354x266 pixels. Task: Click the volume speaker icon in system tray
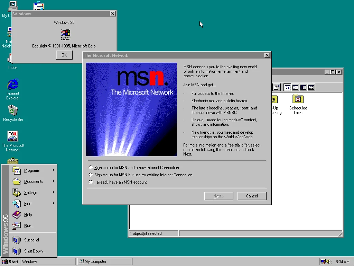click(x=328, y=261)
